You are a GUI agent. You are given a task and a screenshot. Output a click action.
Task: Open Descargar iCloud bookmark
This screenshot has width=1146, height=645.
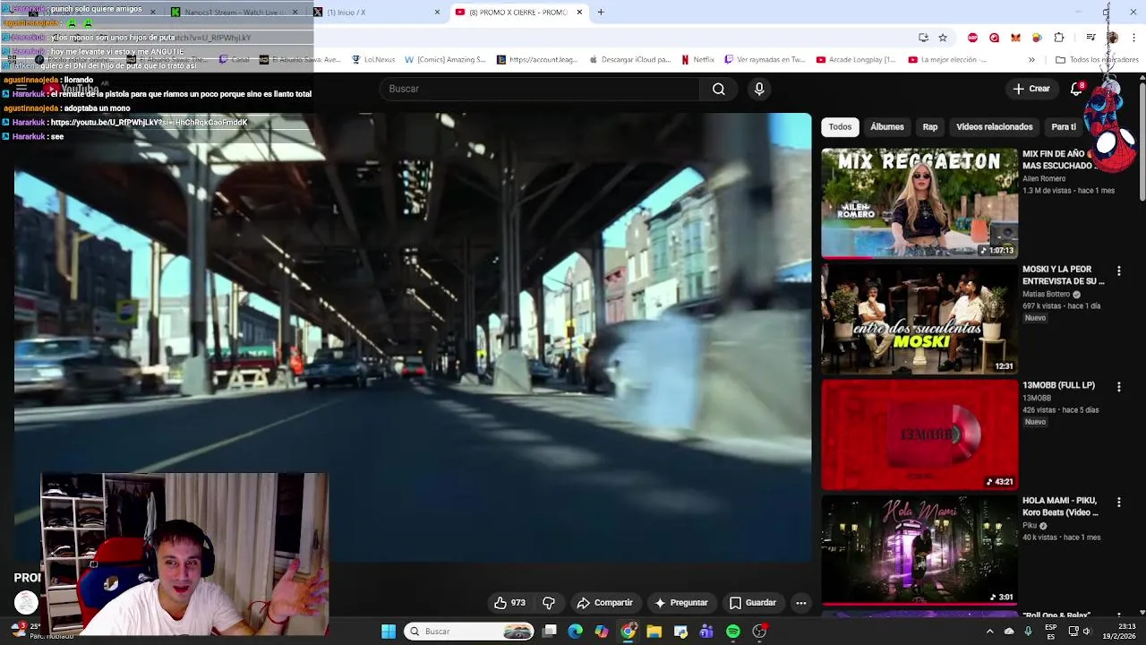tap(629, 60)
